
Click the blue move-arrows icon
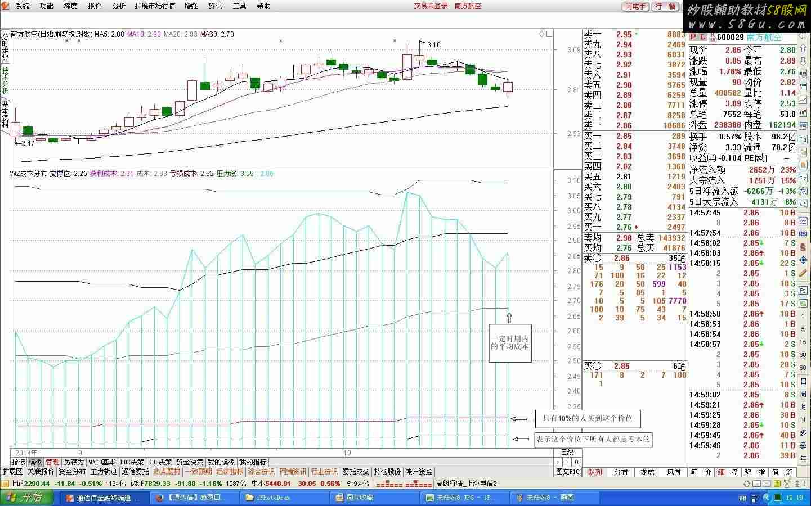[803, 260]
